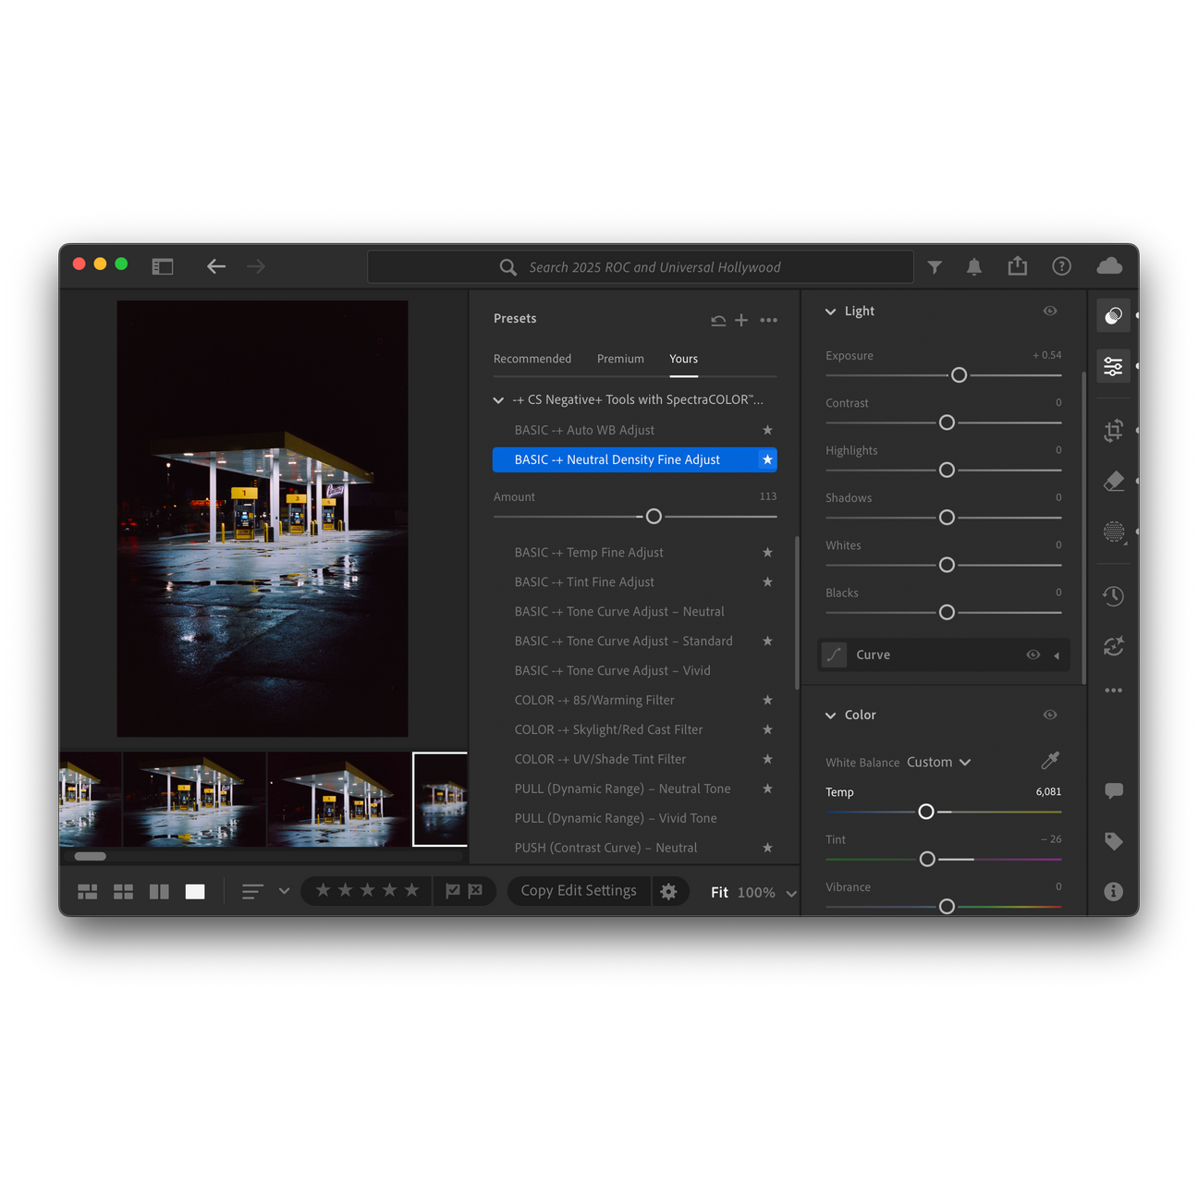Select the last thumbnail in the filmstrip
Screen dimensions: 1198x1198
pyautogui.click(x=440, y=799)
